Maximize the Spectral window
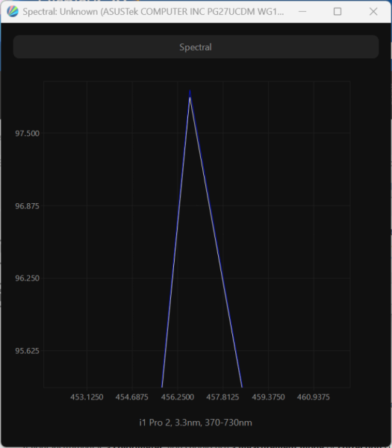The image size is (392, 448). (x=337, y=12)
